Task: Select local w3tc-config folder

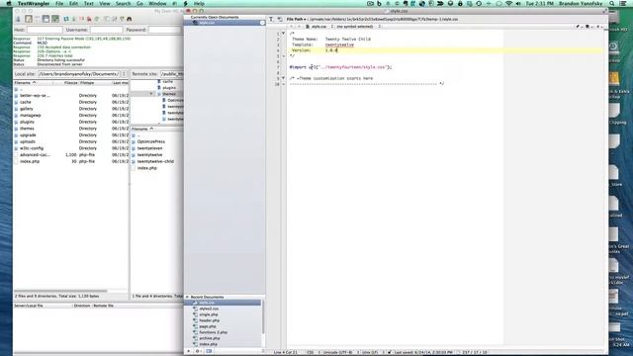Action: click(32, 148)
